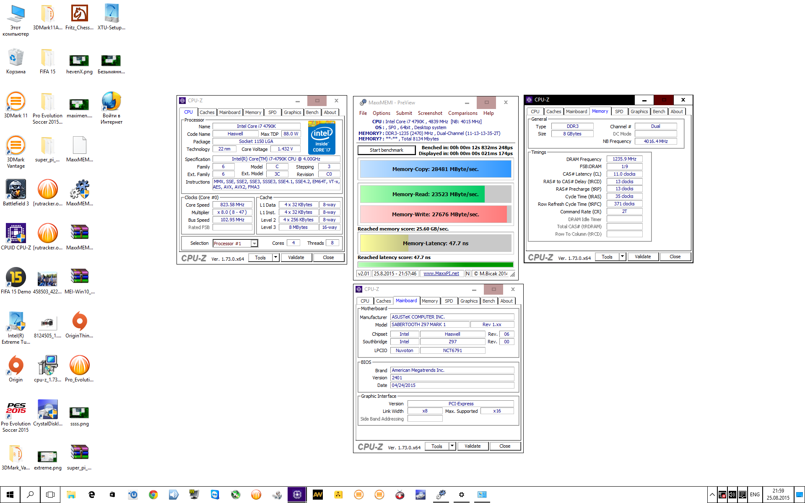Switch to Caches tab in left CPU-Z window
This screenshot has width=805, height=503.
(x=207, y=112)
